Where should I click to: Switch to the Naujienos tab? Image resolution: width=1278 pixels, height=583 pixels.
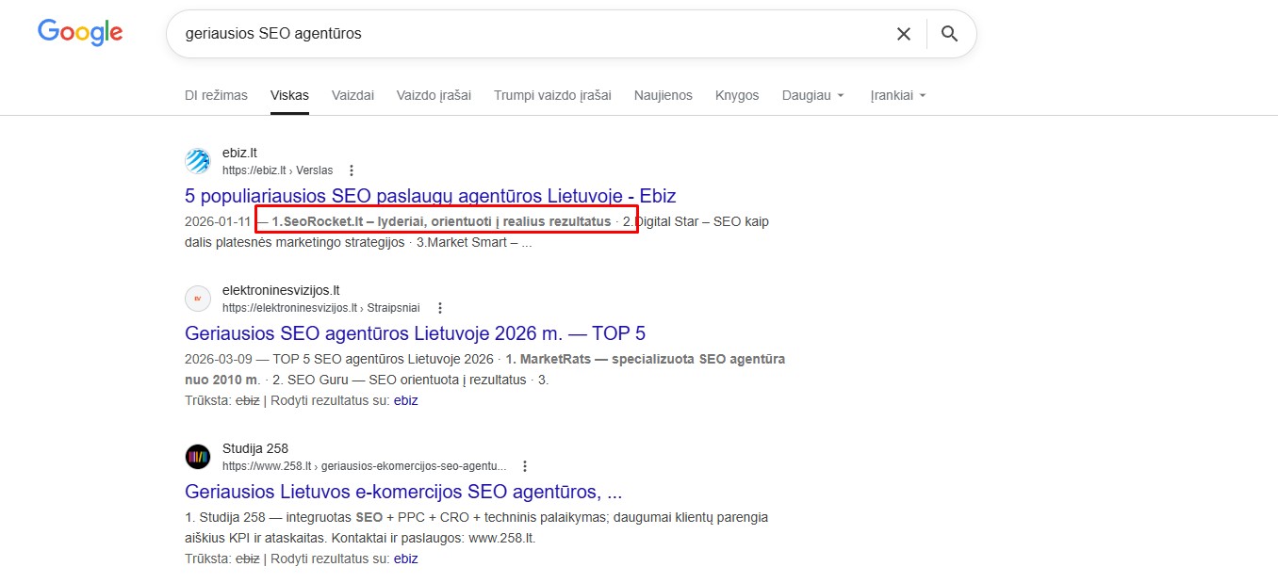tap(663, 94)
